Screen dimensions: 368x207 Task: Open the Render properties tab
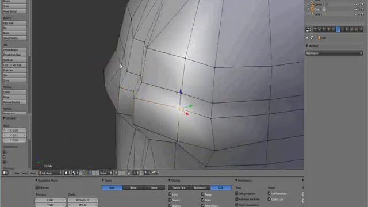(315, 29)
